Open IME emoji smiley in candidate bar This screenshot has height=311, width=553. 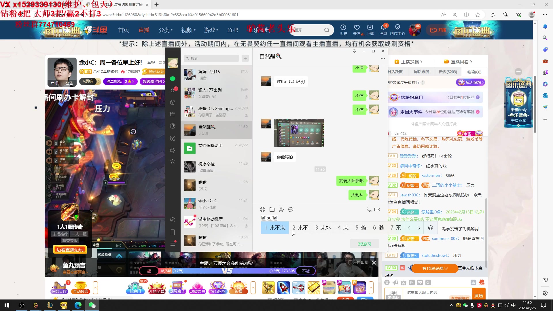tap(431, 228)
